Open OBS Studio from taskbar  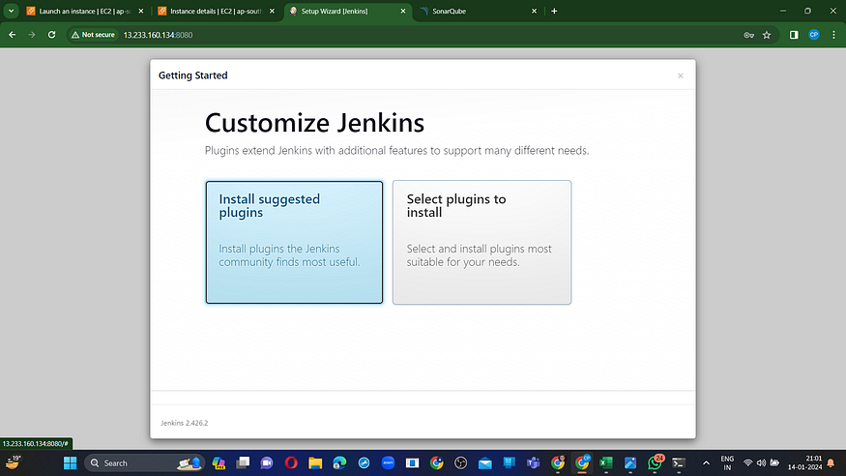coord(461,463)
